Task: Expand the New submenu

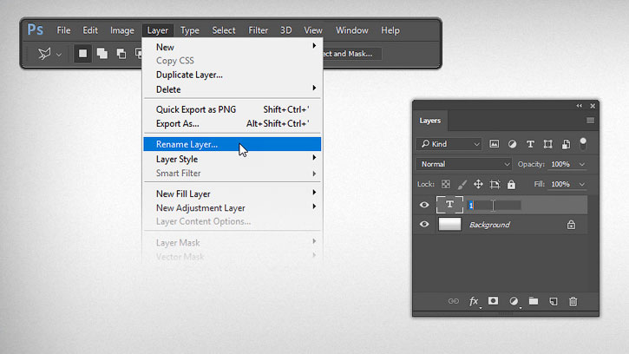Action: 314,46
